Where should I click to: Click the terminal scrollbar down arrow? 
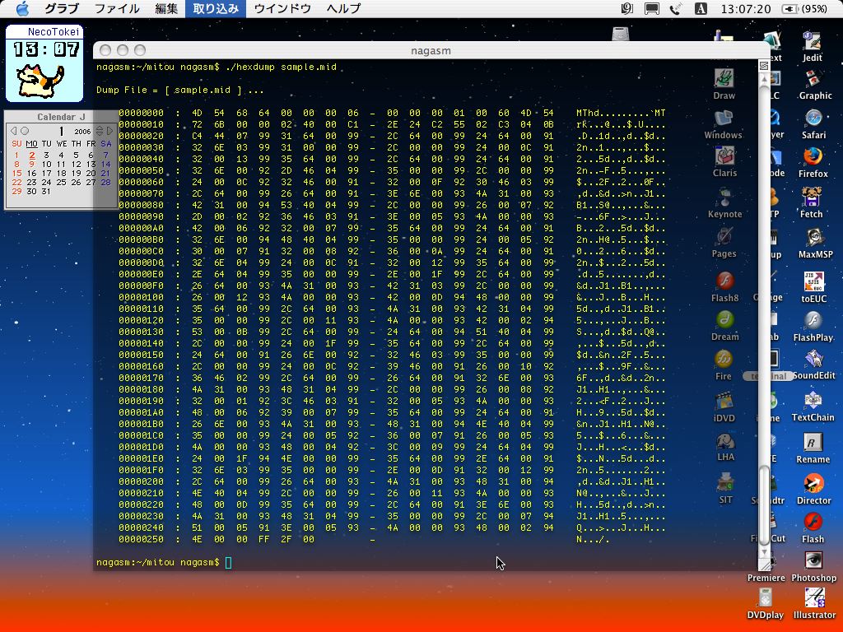pos(763,552)
